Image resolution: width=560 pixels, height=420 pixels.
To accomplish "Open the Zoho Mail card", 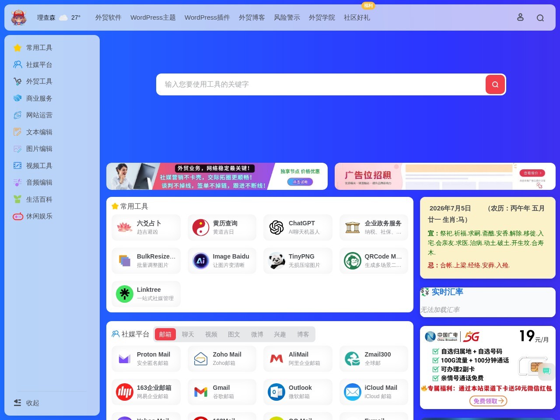I will 222,359.
